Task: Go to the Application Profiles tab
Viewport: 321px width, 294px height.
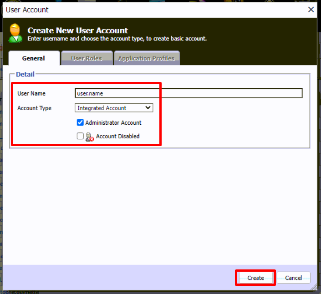Action: pos(146,58)
